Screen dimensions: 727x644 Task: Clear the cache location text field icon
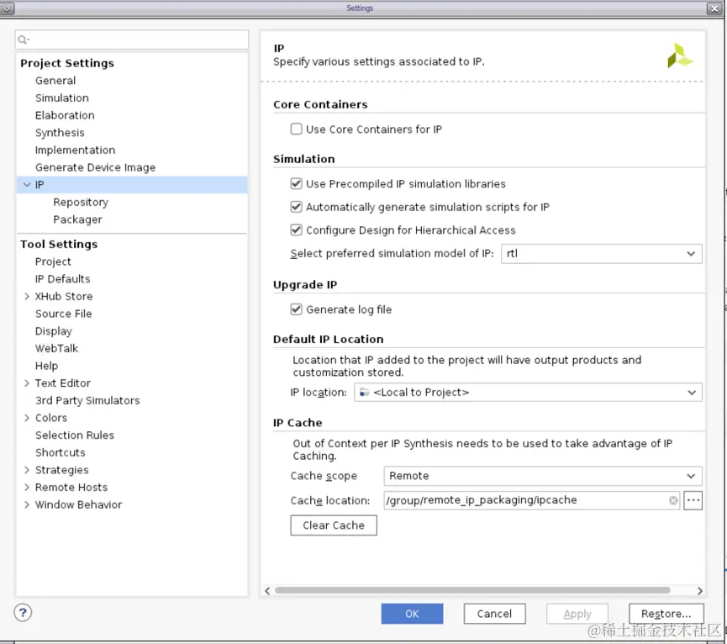673,501
